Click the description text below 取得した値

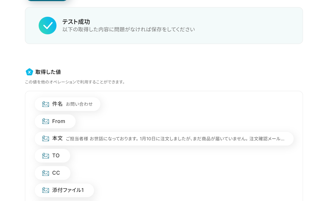click(75, 82)
